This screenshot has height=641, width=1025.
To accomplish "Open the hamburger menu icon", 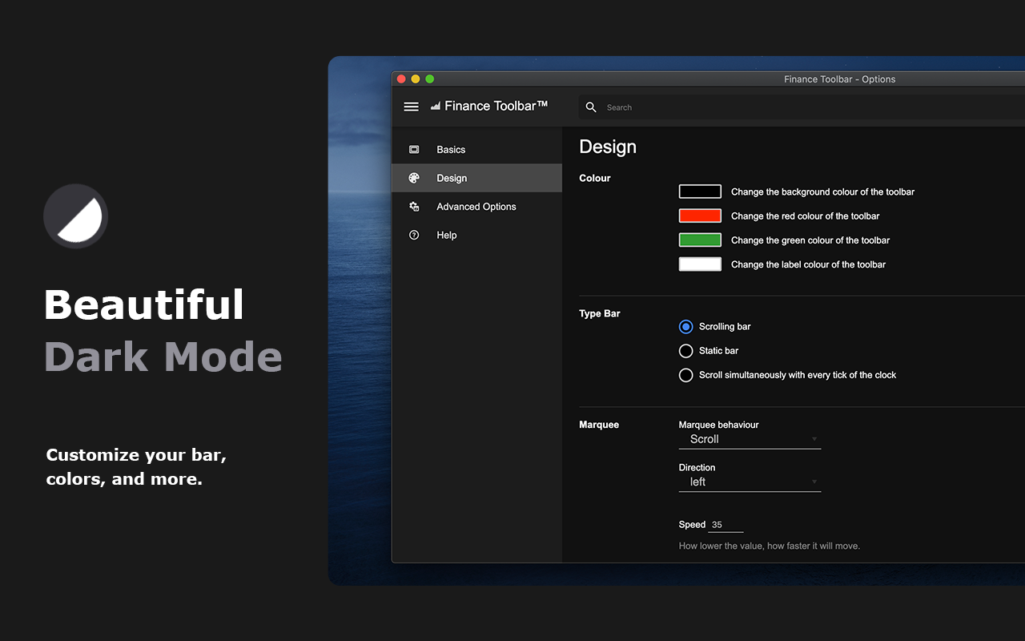I will pyautogui.click(x=411, y=107).
